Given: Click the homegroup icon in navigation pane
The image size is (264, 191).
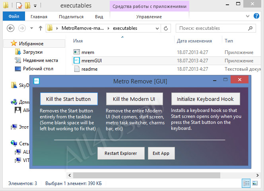Looking at the screenshot, I should [14, 102].
